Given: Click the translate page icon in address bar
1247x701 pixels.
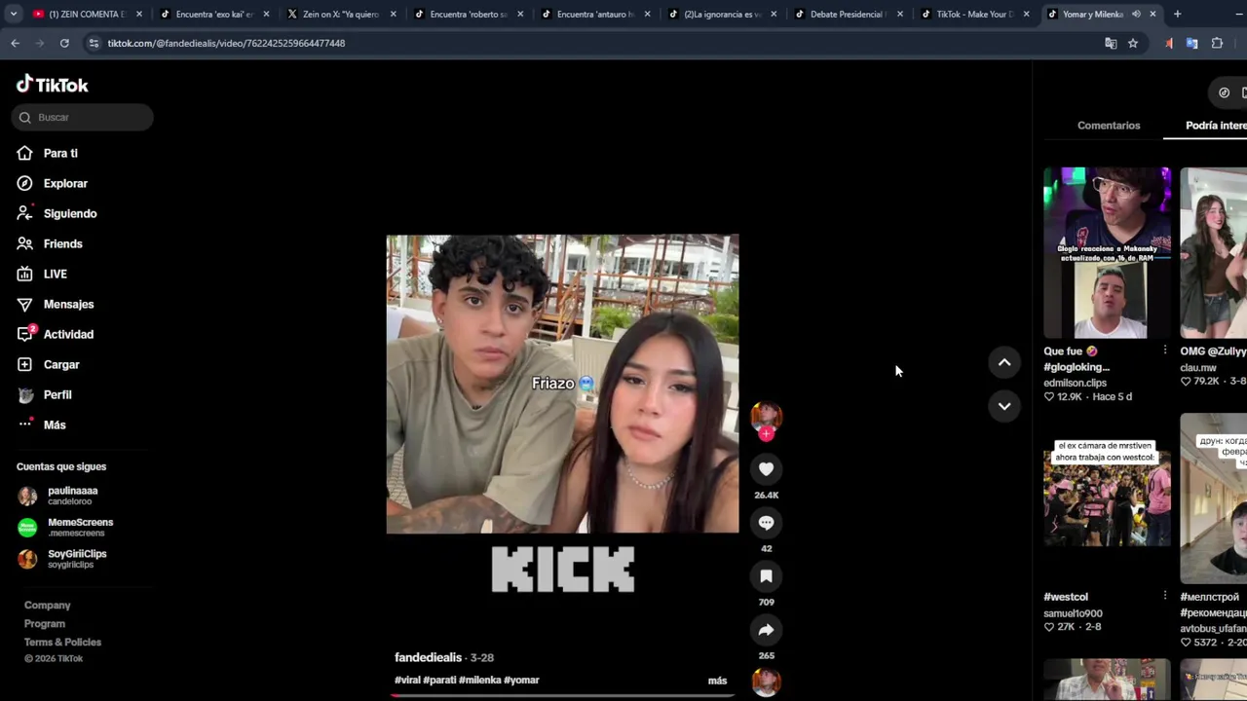Looking at the screenshot, I should point(1111,43).
